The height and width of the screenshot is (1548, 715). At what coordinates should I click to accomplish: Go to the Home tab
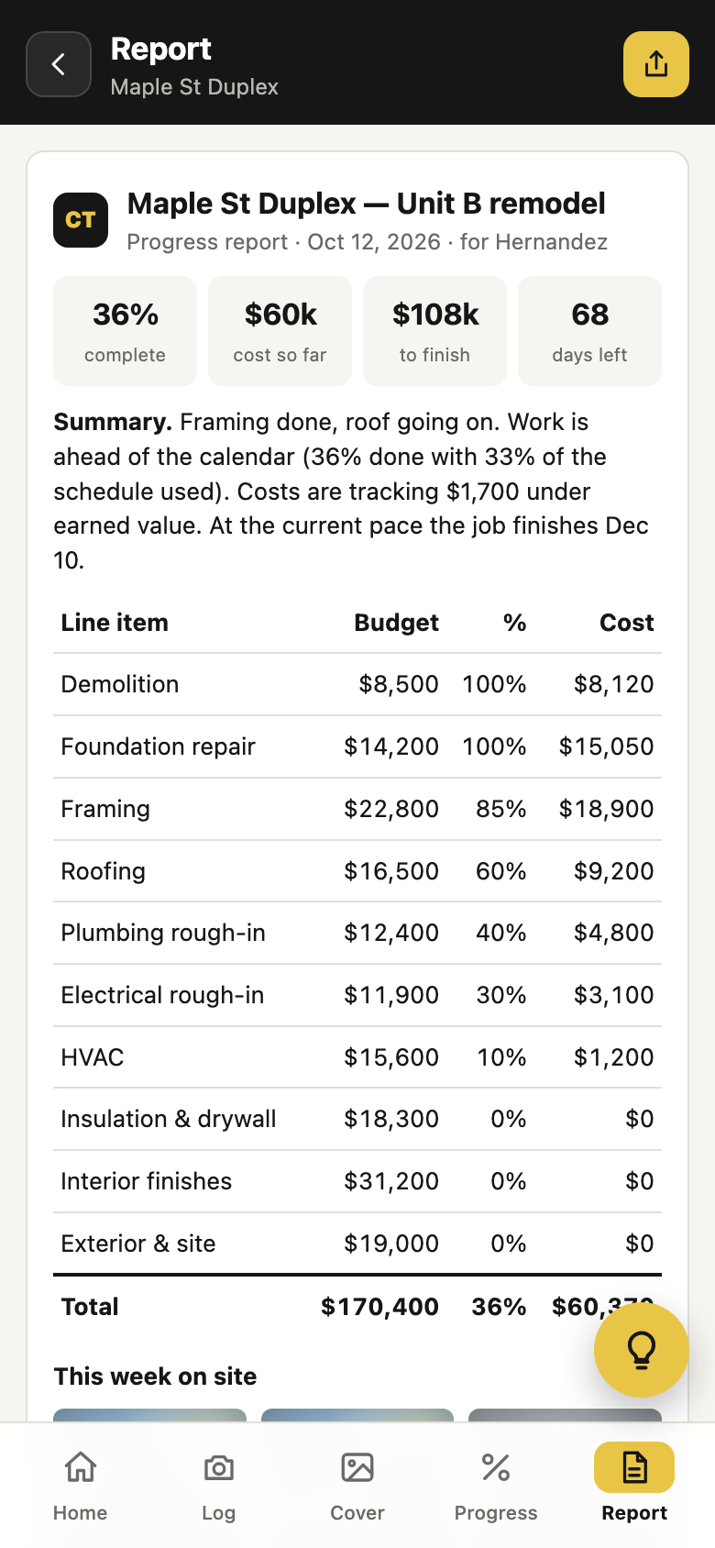pos(81,1486)
